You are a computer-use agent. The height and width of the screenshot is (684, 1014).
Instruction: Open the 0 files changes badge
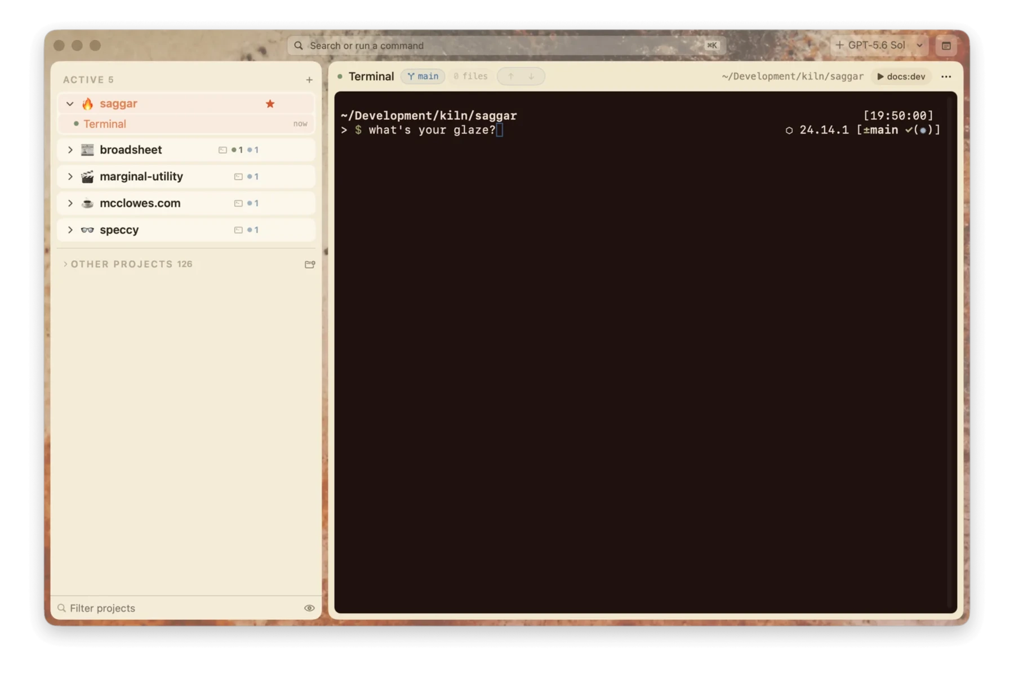pos(471,76)
